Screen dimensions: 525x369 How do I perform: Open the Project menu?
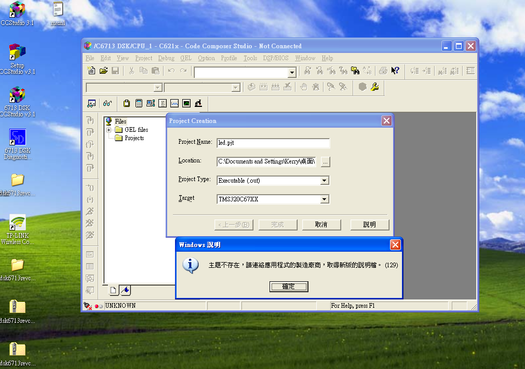[144, 58]
